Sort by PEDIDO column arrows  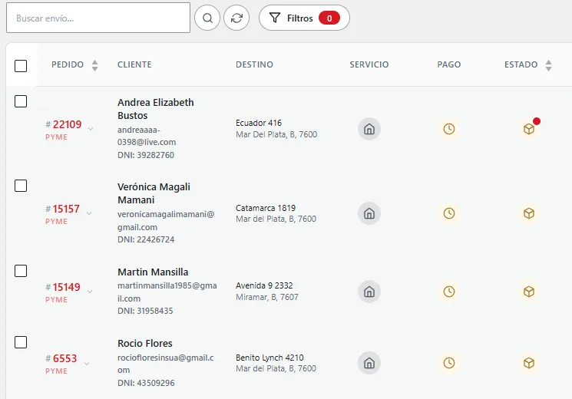point(95,65)
